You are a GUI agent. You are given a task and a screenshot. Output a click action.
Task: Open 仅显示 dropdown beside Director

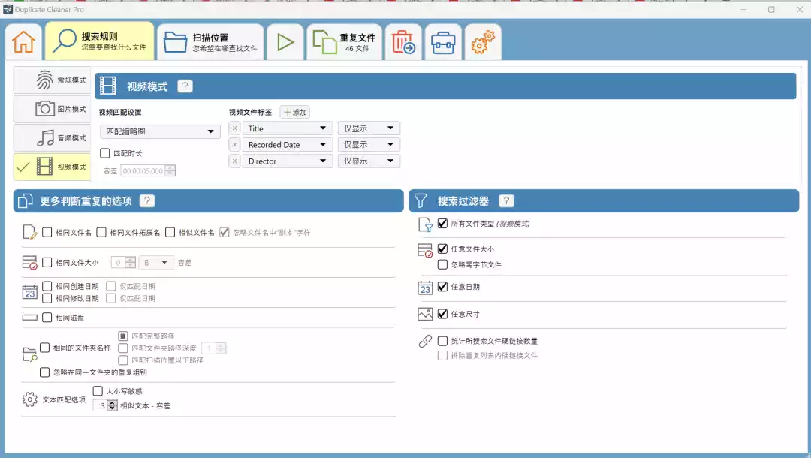click(369, 161)
